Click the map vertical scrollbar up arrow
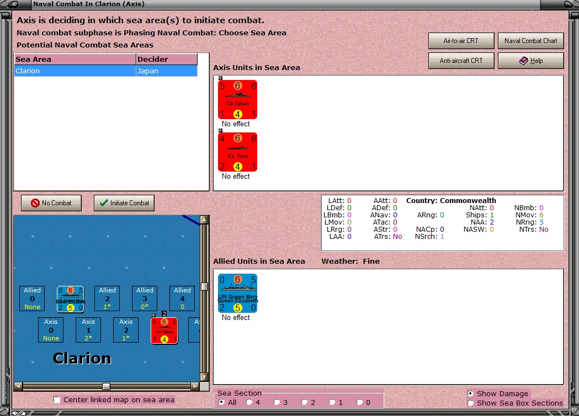 (205, 220)
